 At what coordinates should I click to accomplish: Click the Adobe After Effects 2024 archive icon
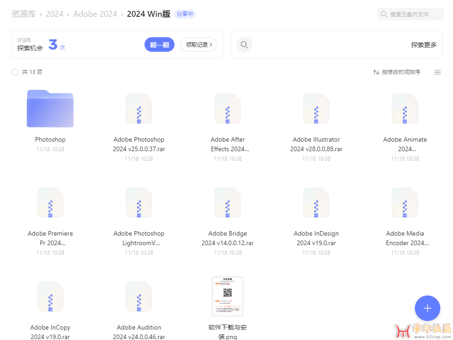228,108
